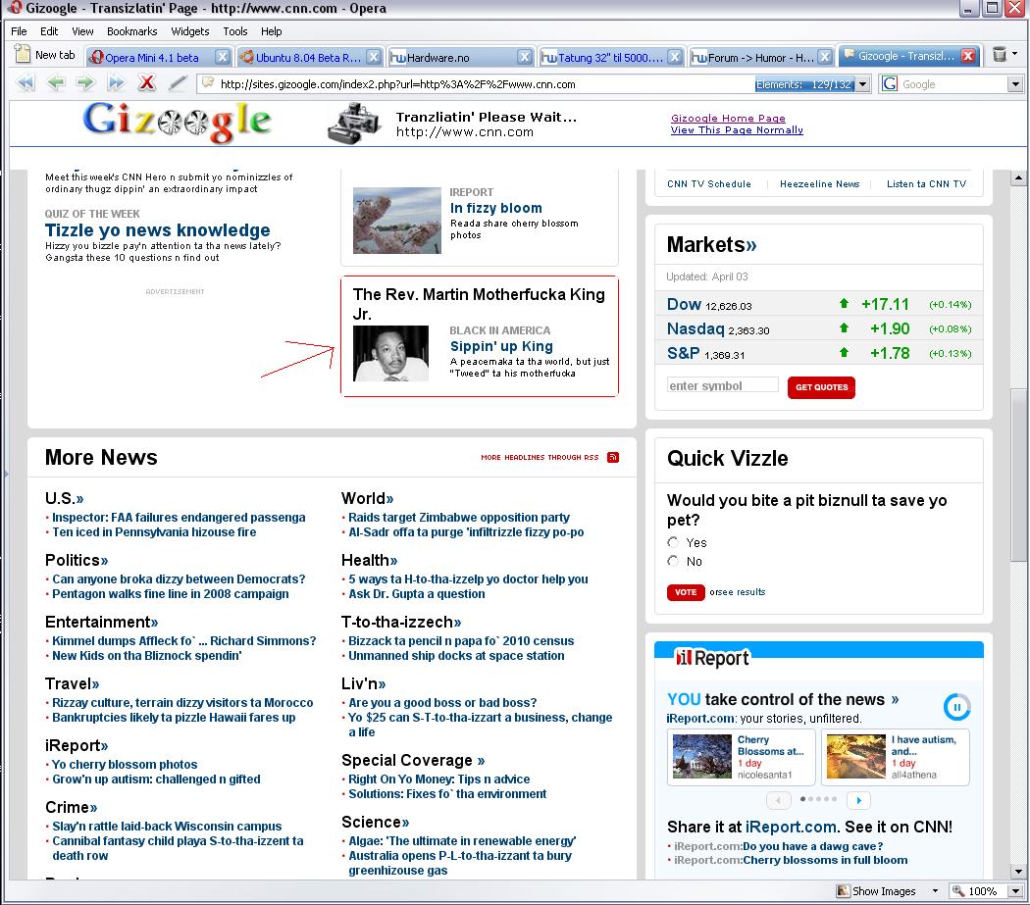The height and width of the screenshot is (905, 1030).
Task: Click the vertical scrollbar thumb
Action: [x=1018, y=475]
